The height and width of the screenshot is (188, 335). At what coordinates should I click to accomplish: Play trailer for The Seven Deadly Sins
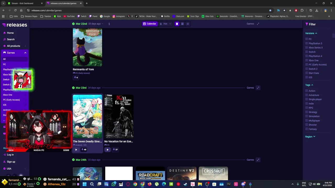click(76, 150)
